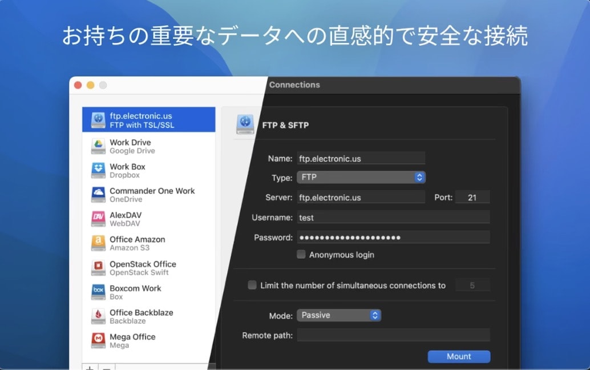The width and height of the screenshot is (590, 370).
Task: Click the Port number field
Action: [472, 198]
